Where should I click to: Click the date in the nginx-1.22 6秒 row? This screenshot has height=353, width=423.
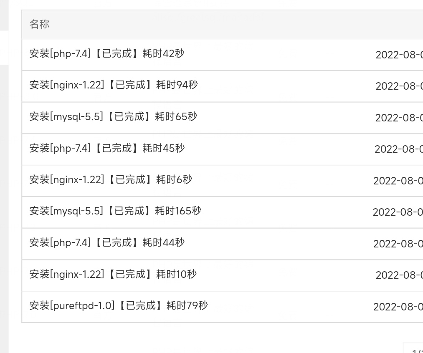point(398,181)
